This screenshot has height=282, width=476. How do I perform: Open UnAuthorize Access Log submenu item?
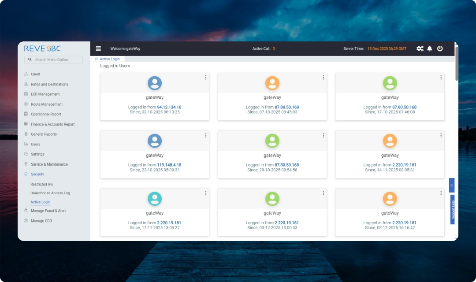50,193
